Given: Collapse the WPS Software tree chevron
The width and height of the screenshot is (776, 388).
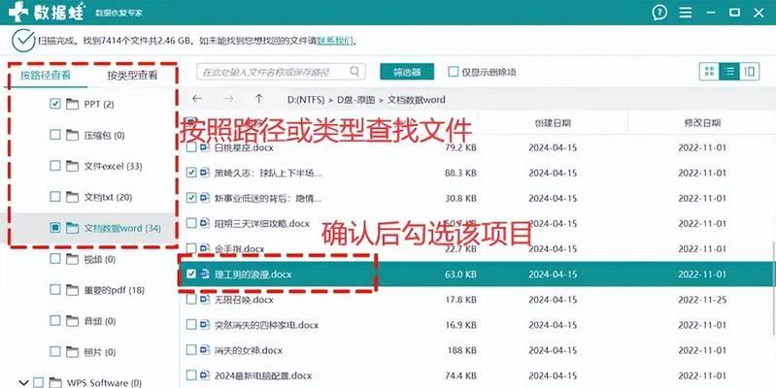Looking at the screenshot, I should pos(23,382).
